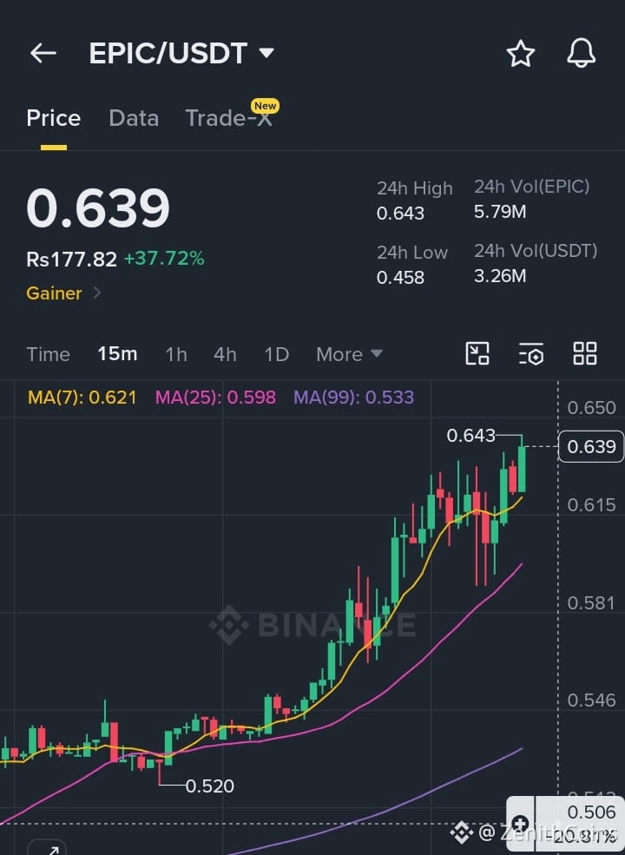Image resolution: width=625 pixels, height=855 pixels.
Task: Tap the 0.615 price axis label
Action: pyautogui.click(x=591, y=505)
